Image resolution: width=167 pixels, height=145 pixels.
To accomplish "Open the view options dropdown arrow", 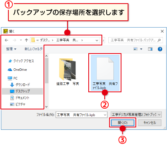I will 141,49.
